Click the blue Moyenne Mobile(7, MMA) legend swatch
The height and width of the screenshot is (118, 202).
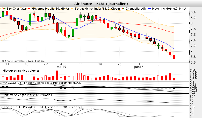click(149, 9)
